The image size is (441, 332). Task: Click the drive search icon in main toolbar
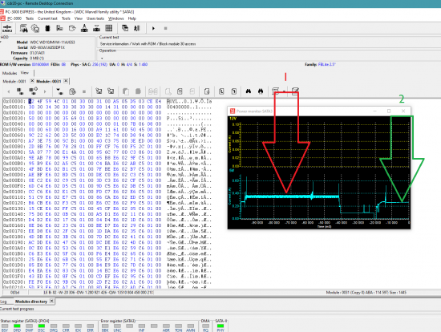(x=23, y=28)
